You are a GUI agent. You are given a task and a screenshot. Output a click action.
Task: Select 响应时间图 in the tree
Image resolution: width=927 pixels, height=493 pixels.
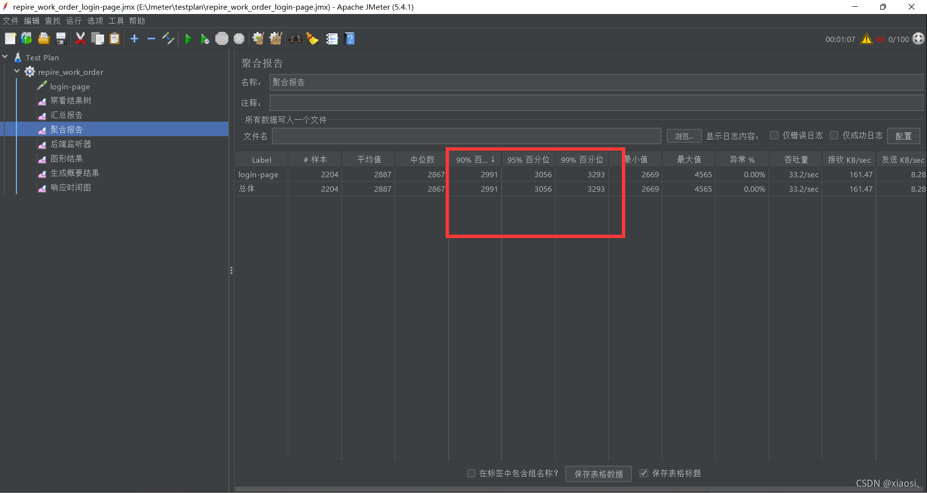coord(70,187)
